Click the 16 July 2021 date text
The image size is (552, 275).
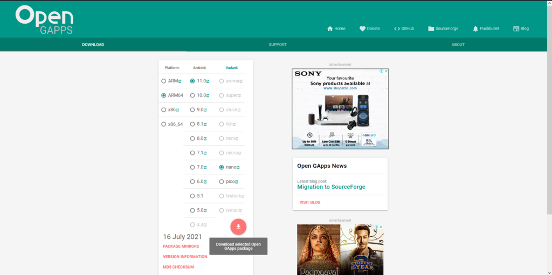tap(182, 237)
